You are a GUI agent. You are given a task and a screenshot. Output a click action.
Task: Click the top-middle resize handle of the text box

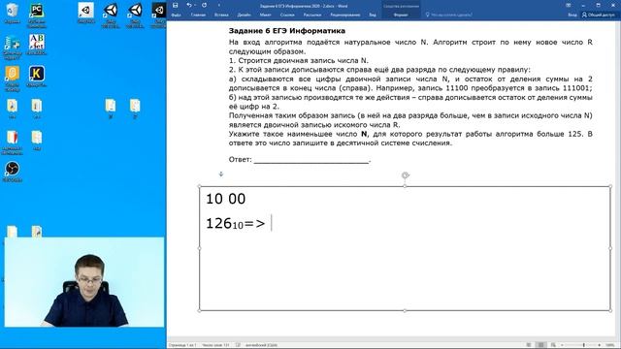[405, 186]
